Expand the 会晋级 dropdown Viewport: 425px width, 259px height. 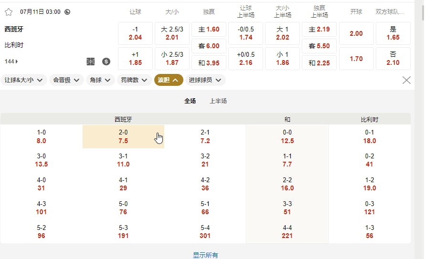tap(66, 80)
